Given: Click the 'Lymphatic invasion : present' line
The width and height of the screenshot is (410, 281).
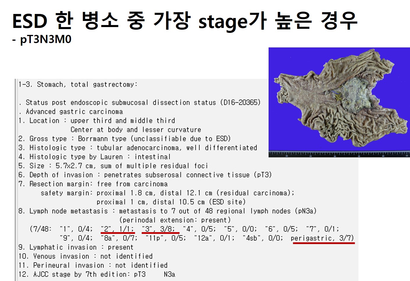Looking at the screenshot, I should pos(76,247).
